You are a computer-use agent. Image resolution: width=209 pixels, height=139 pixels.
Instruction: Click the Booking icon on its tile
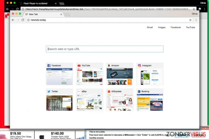click(x=139, y=91)
